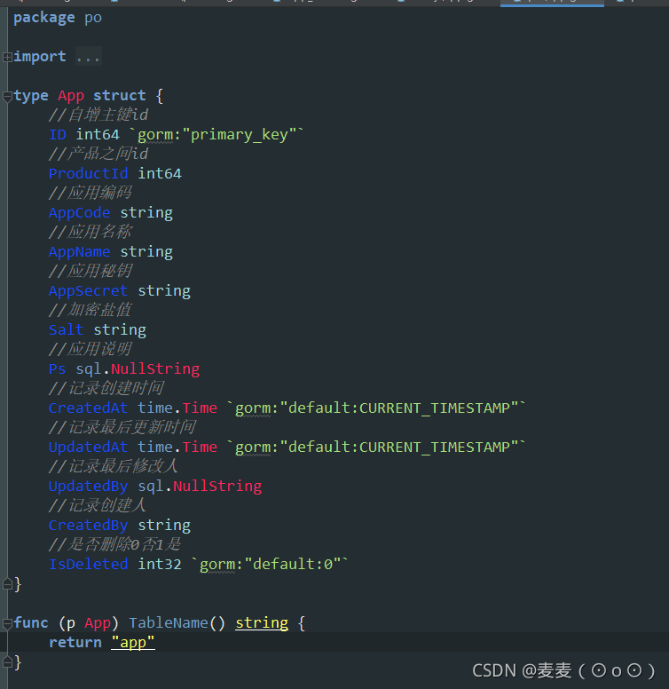The width and height of the screenshot is (669, 689).
Task: Click the comment '//记录创建人'
Action: [98, 505]
